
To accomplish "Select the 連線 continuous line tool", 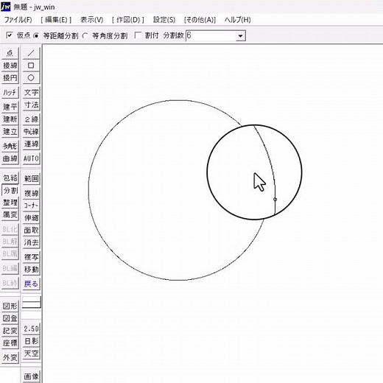I will point(31,144).
